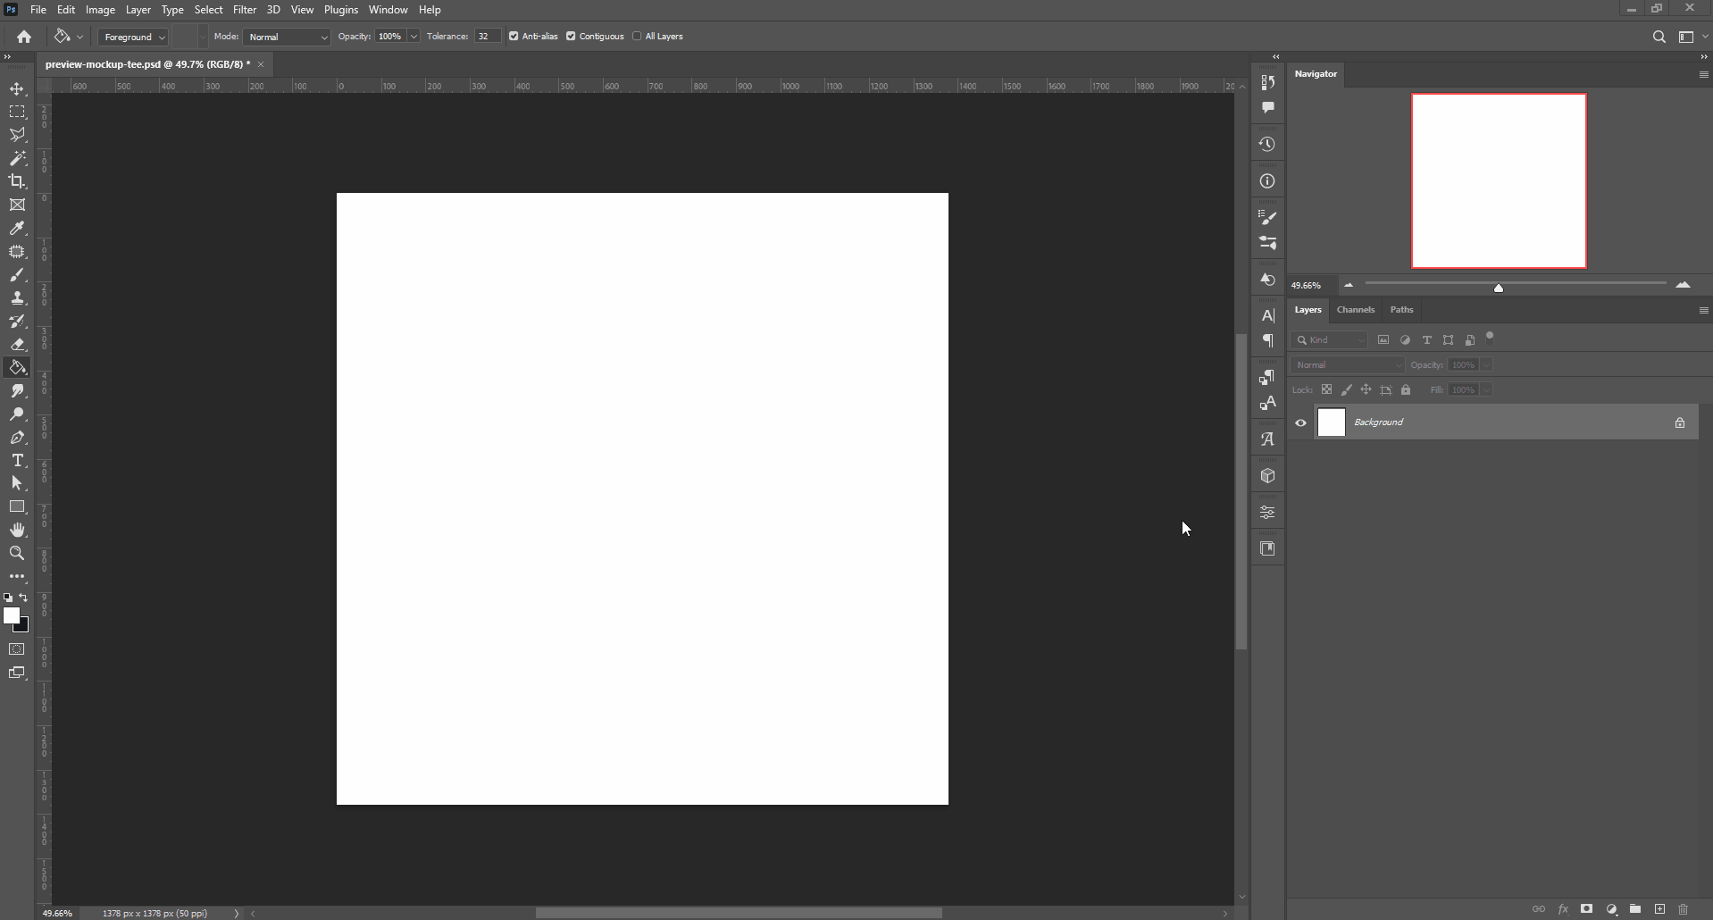
Task: Choose the Crop tool
Action: [18, 181]
